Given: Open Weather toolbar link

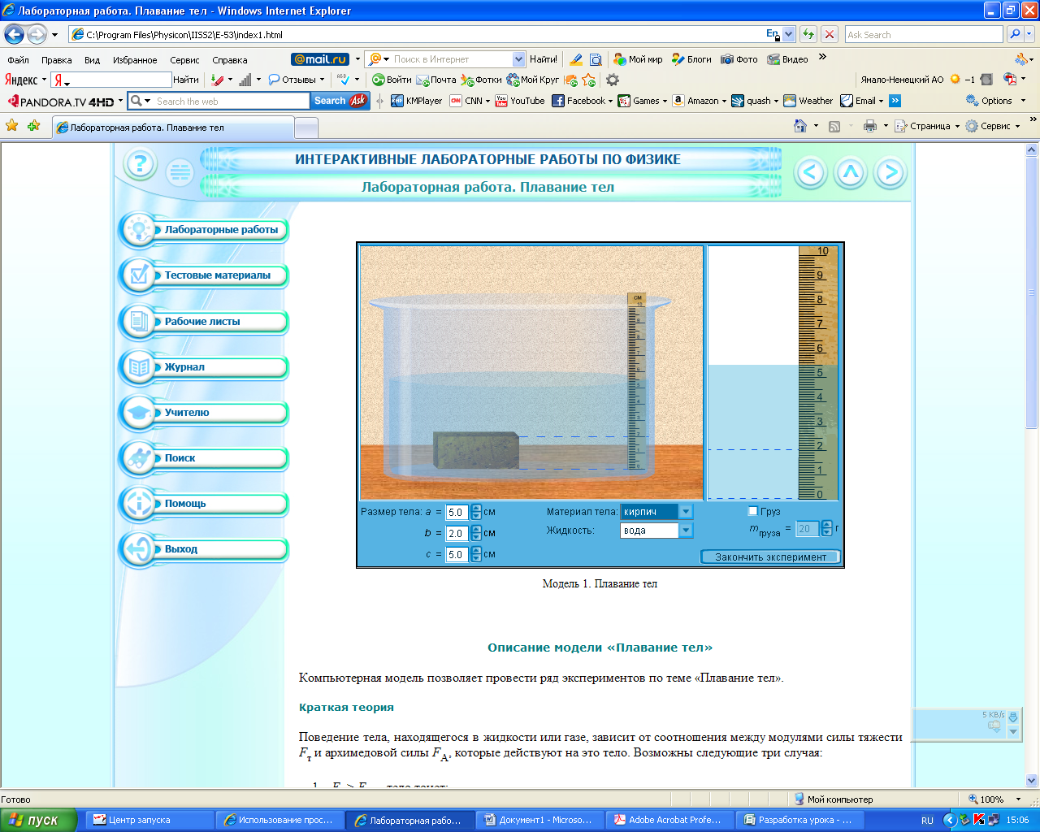Looking at the screenshot, I should [x=808, y=101].
